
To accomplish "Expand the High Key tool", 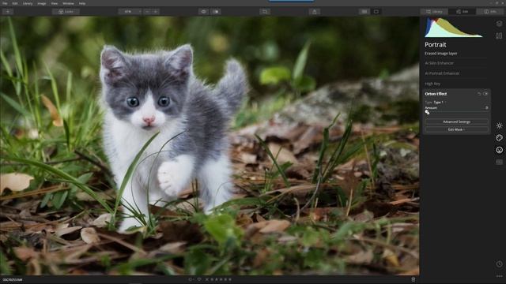I will tap(432, 84).
